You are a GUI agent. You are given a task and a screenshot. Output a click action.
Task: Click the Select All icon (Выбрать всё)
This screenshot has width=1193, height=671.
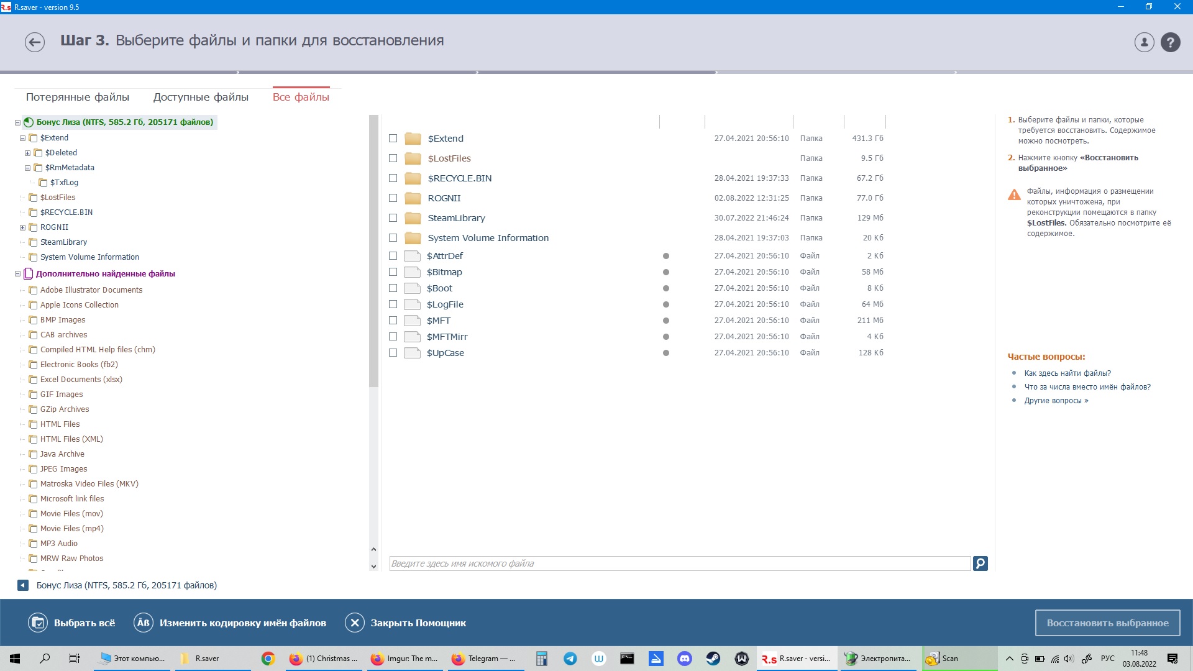pyautogui.click(x=38, y=623)
